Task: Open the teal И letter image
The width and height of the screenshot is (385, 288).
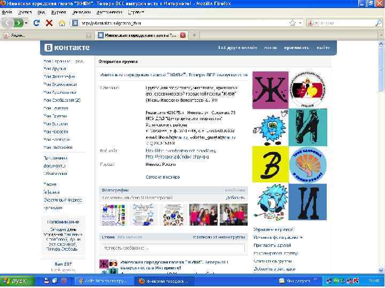Action: coord(308,127)
